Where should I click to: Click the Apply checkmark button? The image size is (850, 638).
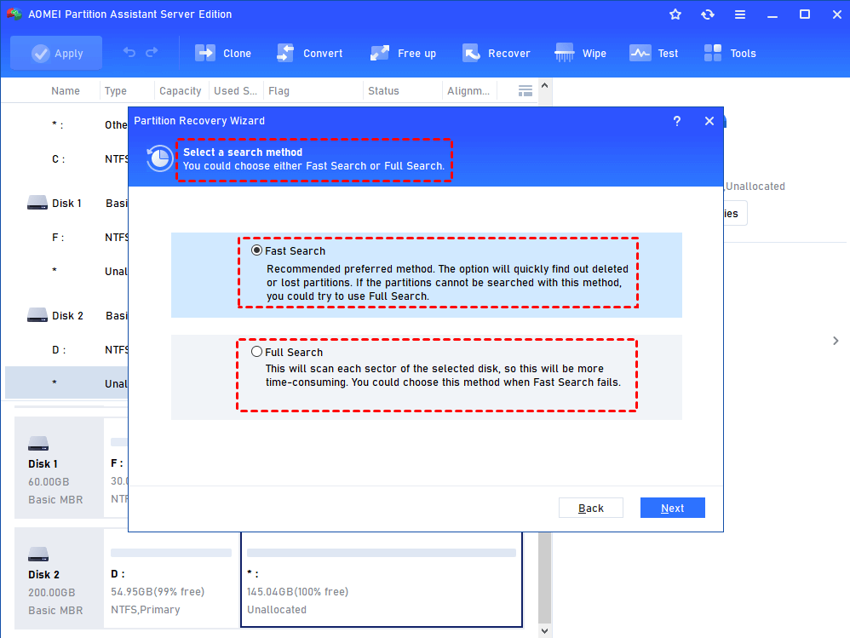coord(56,53)
